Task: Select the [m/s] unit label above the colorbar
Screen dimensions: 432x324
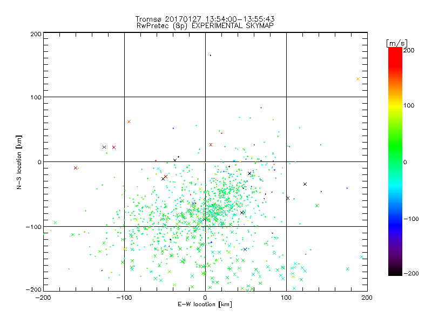Action: (396, 43)
